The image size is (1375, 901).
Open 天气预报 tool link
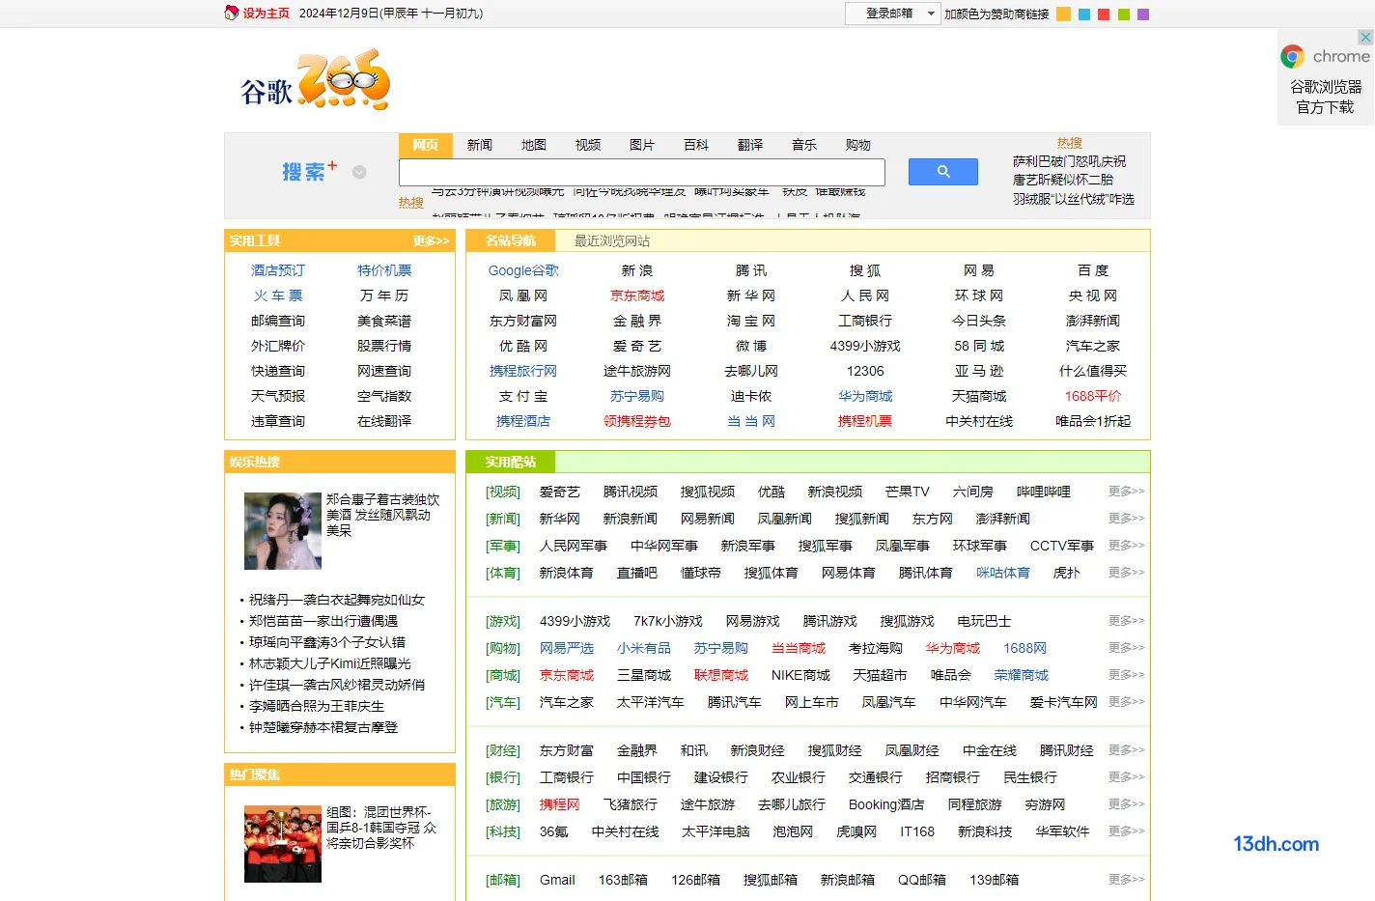pos(278,396)
